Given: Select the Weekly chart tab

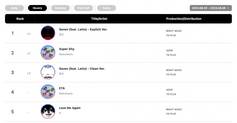Looking at the screenshot, I should (x=38, y=8).
